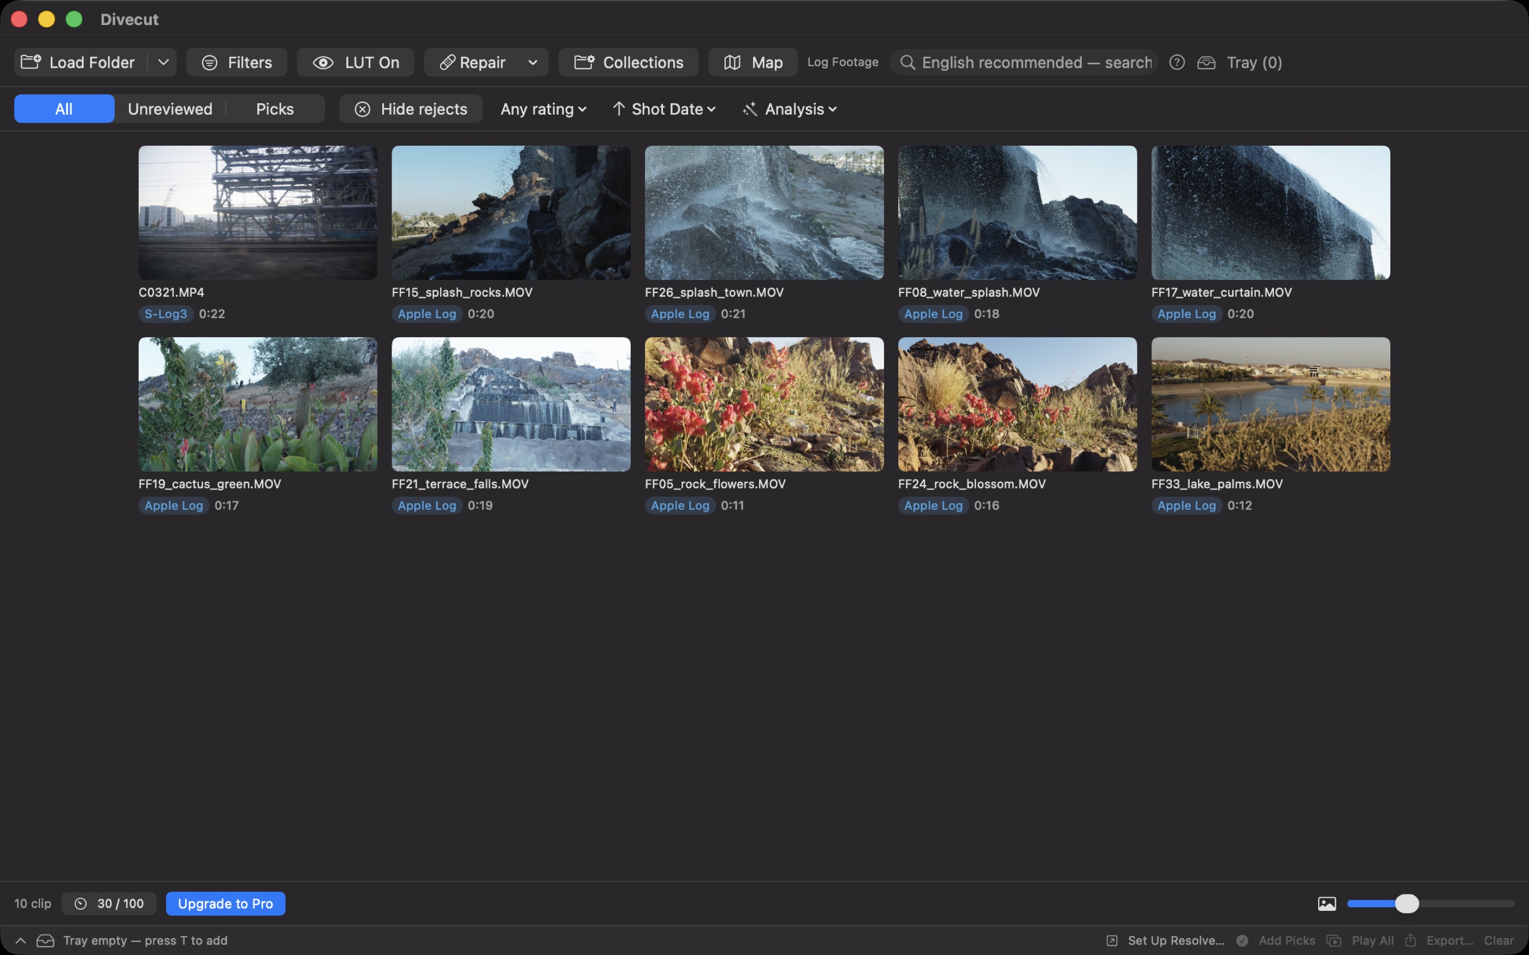The image size is (1529, 955).
Task: Click the Load Folder button
Action: [x=80, y=62]
